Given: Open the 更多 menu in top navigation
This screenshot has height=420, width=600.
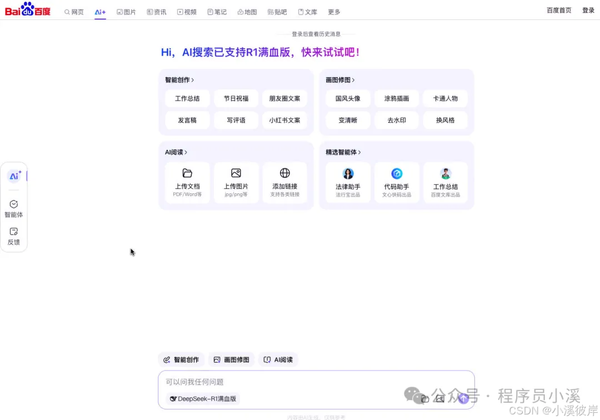Looking at the screenshot, I should coord(334,12).
